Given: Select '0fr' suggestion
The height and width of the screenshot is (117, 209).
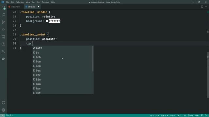Looking at the screenshot, I should point(62,75).
